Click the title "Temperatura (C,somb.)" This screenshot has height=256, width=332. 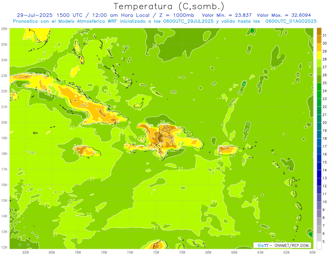point(169,6)
